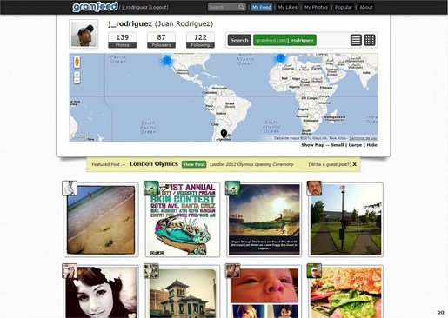
Task: Open My Photos in navigation
Action: [316, 7]
